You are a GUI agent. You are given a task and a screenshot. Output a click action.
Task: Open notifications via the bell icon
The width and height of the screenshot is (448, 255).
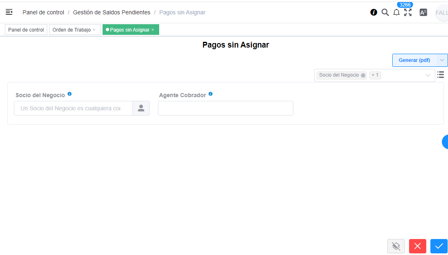click(x=396, y=12)
